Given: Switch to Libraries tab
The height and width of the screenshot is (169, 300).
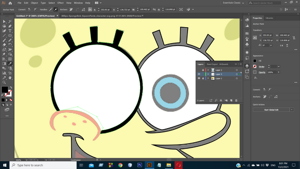Looking at the screenshot, I should point(269,18).
